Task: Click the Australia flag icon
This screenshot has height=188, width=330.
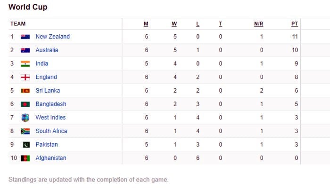Action: 25,50
